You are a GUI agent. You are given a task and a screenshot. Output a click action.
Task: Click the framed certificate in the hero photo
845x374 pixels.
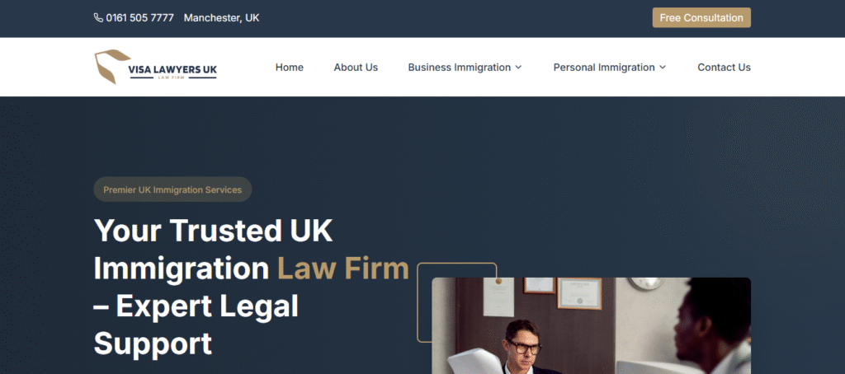[579, 293]
